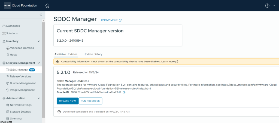Collapse the Inventory section chevron
Image resolution: width=279 pixels, height=123 pixels.
39,41
